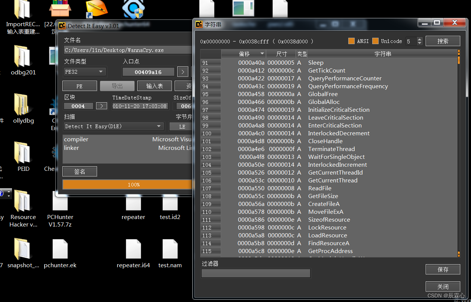Open the 文件类型 PE32 dropdown
Screen dimensions: 471x302
pyautogui.click(x=85, y=72)
